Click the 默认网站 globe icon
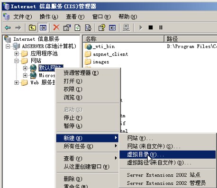Screen dimensions: 217x188 tap(33, 68)
